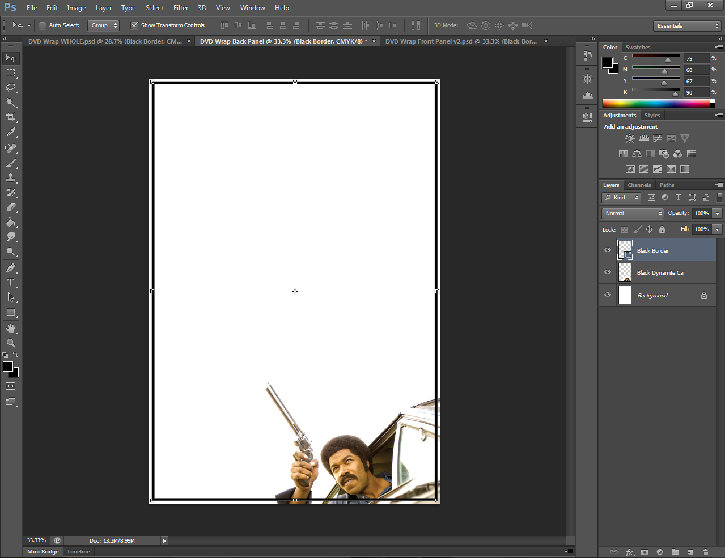Viewport: 725px width, 558px height.
Task: Create a new layer group
Action: 675,552
